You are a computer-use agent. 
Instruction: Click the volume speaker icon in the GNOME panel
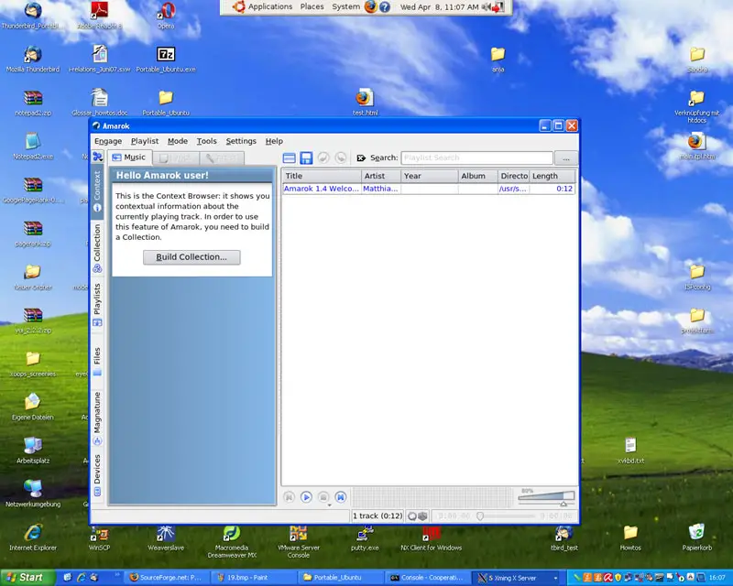coord(487,6)
